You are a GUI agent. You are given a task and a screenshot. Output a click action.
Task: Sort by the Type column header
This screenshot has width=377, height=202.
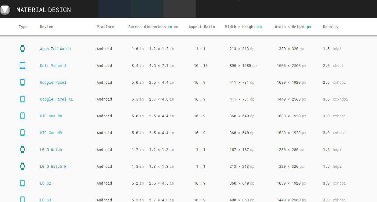pyautogui.click(x=23, y=27)
